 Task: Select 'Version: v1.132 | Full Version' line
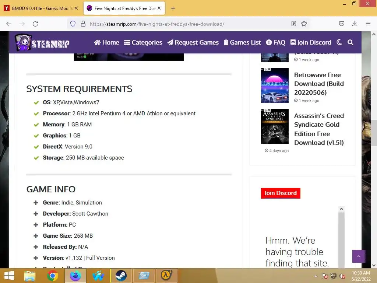point(79,258)
